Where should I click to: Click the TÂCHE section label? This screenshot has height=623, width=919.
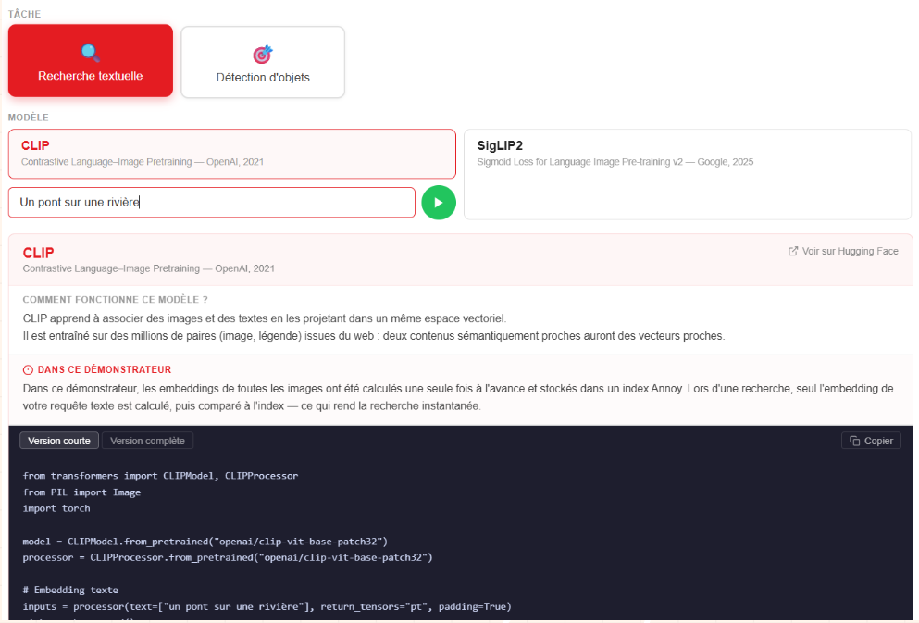click(x=25, y=14)
